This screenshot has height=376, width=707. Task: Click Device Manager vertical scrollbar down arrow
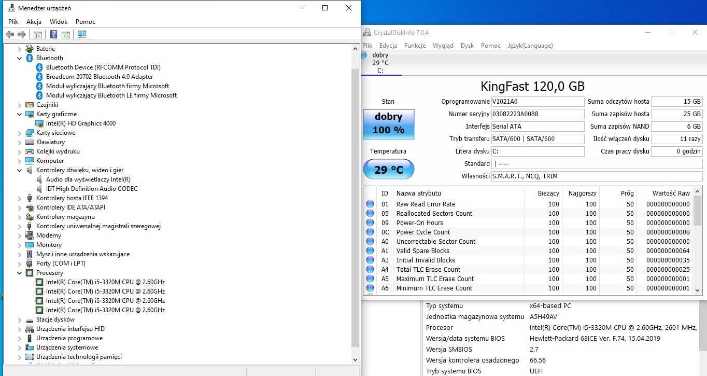click(355, 360)
